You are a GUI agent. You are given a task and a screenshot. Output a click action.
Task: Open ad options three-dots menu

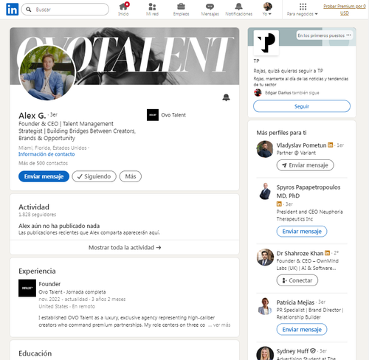(x=348, y=35)
